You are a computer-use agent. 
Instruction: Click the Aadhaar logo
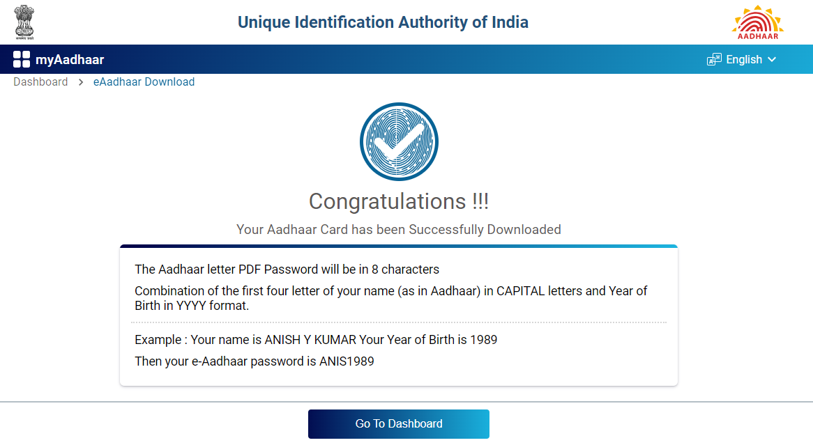tap(758, 22)
